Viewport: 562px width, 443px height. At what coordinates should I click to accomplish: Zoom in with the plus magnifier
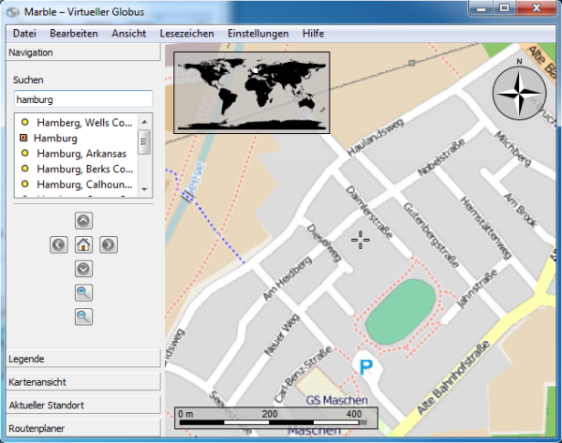(x=83, y=292)
